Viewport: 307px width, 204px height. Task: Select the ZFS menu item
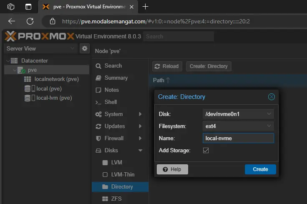120,199
